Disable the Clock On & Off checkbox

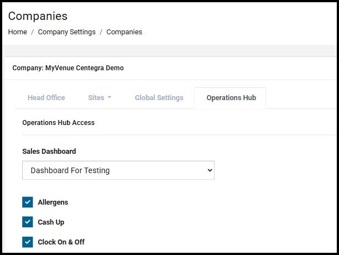click(28, 242)
